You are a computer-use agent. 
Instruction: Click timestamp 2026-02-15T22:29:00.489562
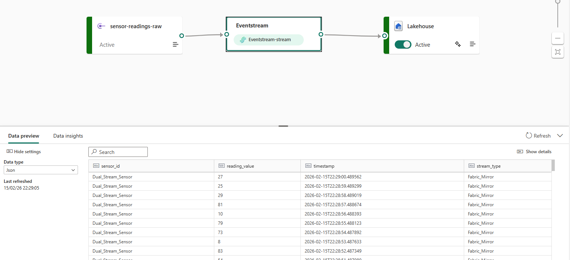[x=333, y=177]
